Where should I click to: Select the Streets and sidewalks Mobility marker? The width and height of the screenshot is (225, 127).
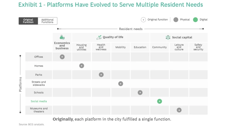point(120,83)
